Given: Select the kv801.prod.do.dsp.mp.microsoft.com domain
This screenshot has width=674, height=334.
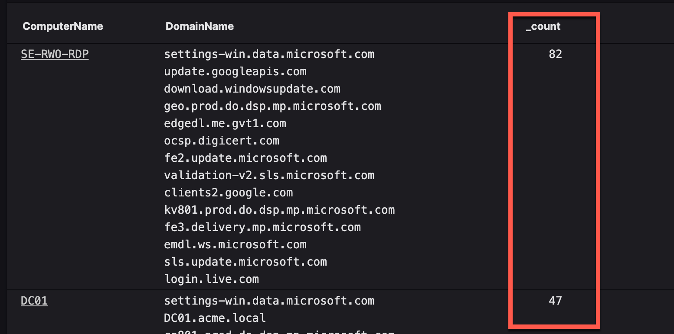Looking at the screenshot, I should 279,210.
